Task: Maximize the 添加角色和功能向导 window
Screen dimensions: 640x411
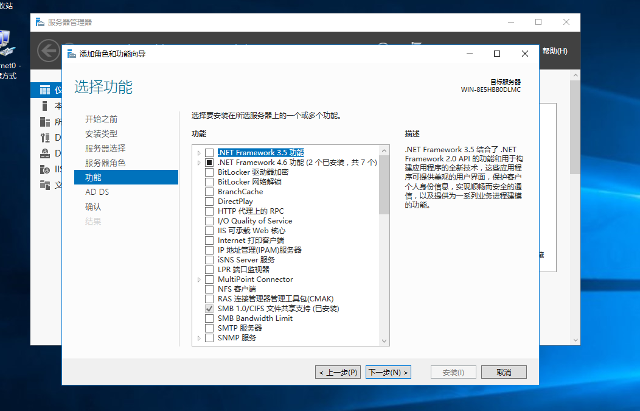Action: click(x=497, y=54)
